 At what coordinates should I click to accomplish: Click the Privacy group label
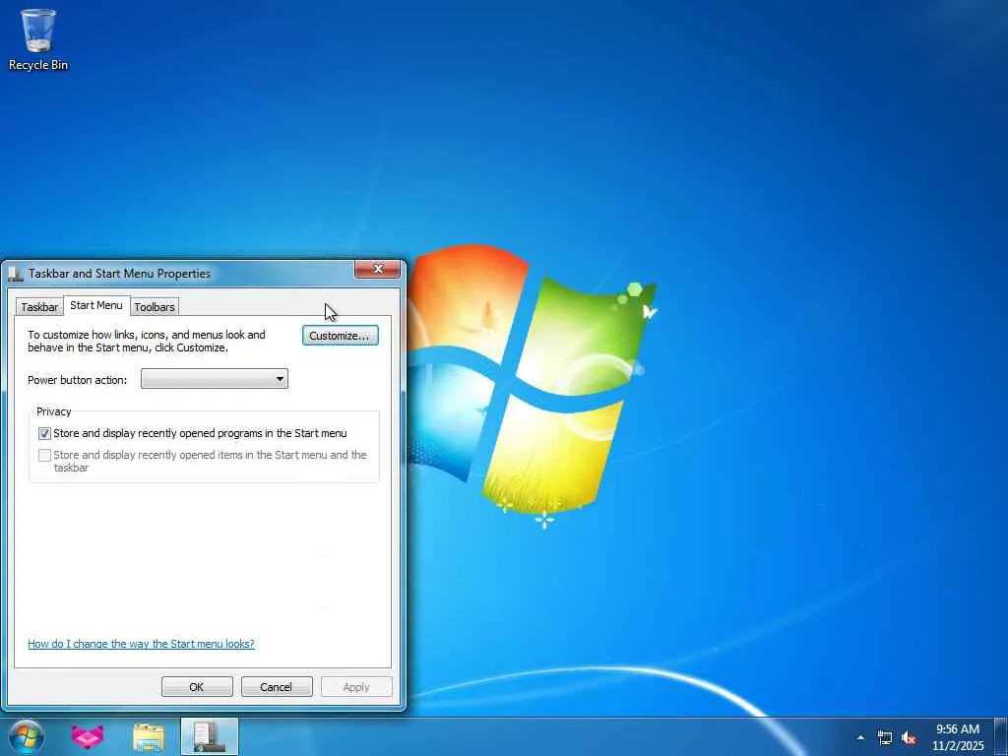(54, 411)
